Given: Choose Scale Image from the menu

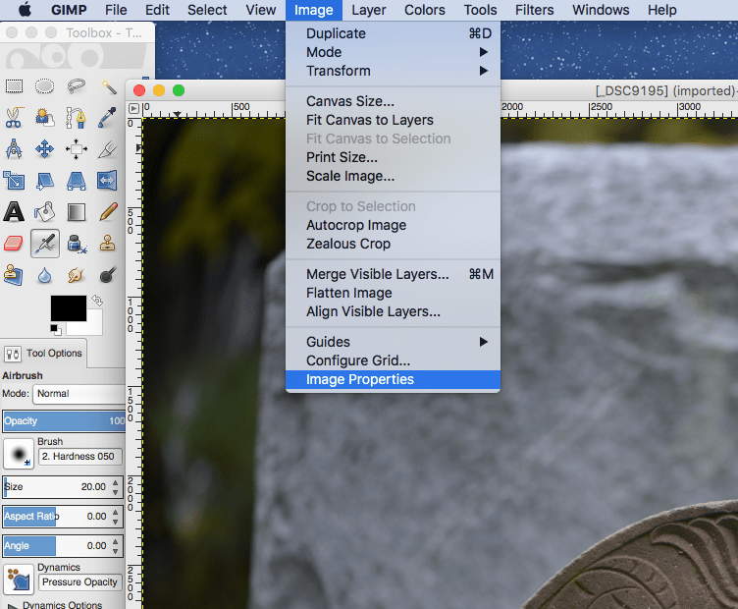Looking at the screenshot, I should point(393,176).
